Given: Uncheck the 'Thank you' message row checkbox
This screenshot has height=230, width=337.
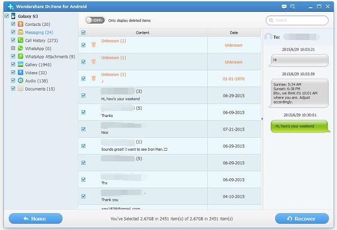Looking at the screenshot, I should [x=83, y=196].
